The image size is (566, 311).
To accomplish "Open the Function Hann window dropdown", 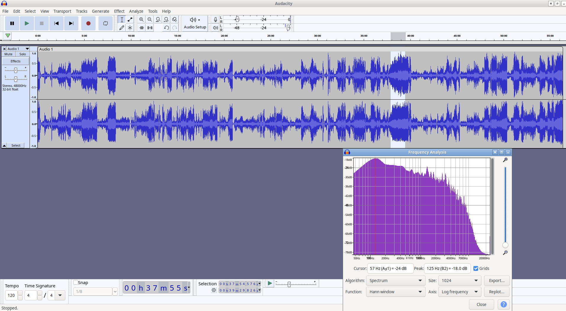I will click(x=396, y=292).
